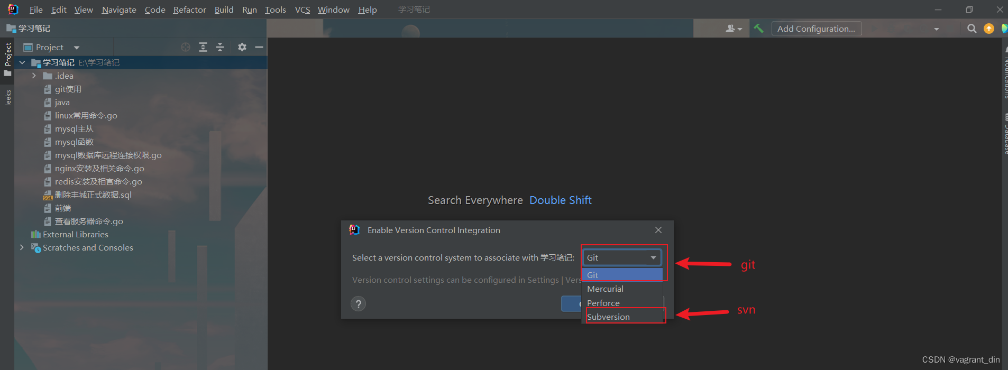Select redis安装及相官命令.go file
Viewport: 1008px width, 370px height.
(x=98, y=181)
